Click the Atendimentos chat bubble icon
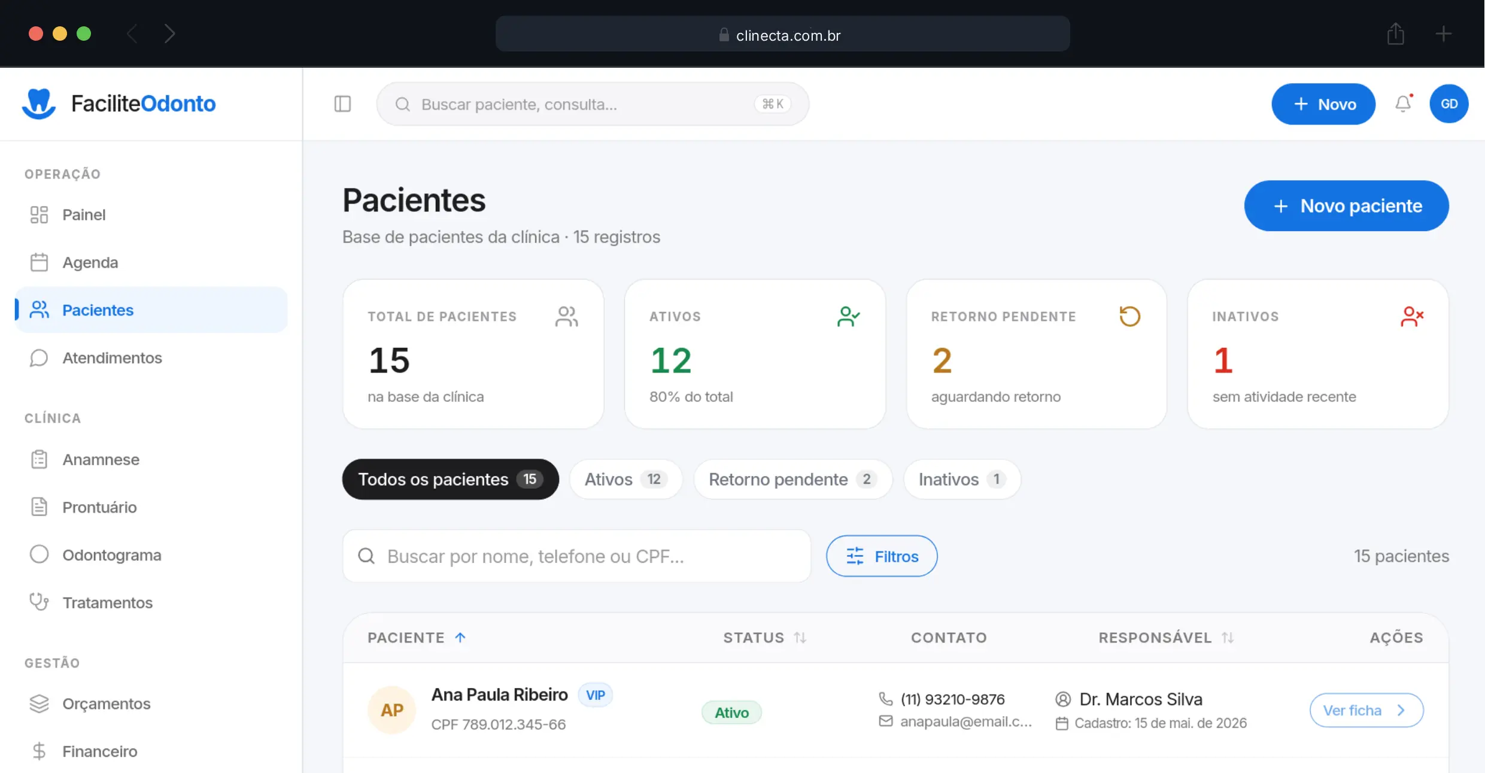Image resolution: width=1485 pixels, height=773 pixels. point(39,357)
